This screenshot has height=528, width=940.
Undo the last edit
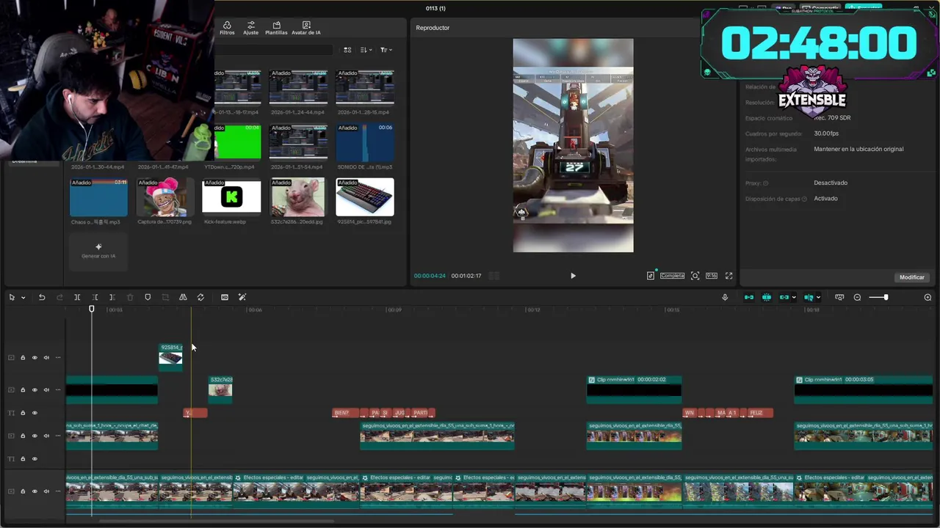(x=42, y=297)
